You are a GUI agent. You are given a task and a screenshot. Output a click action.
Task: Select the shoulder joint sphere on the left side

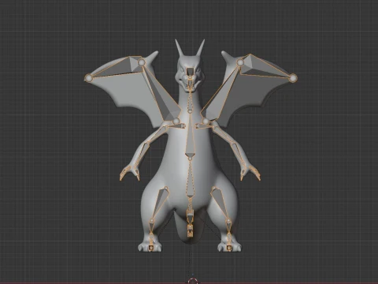[x=176, y=121]
